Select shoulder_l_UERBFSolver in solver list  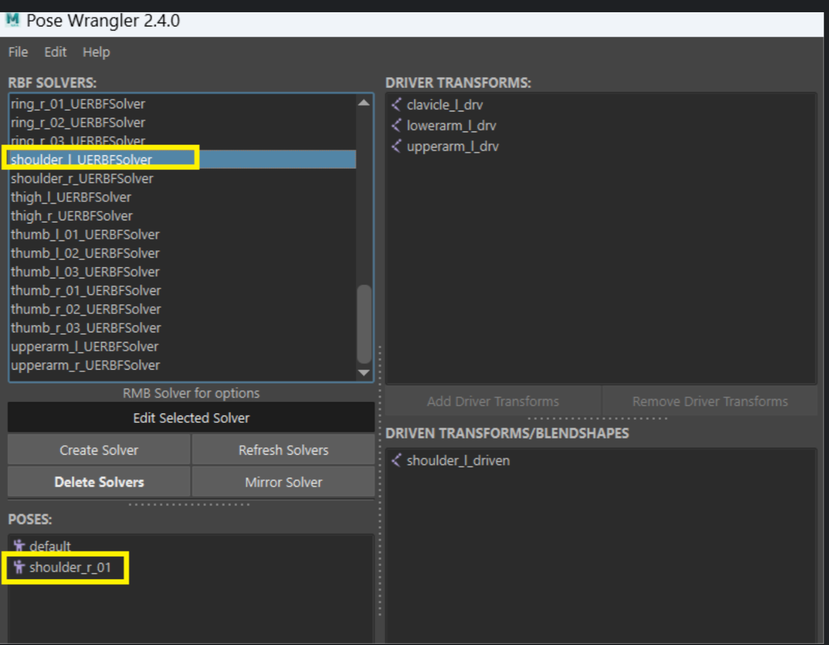pos(182,160)
